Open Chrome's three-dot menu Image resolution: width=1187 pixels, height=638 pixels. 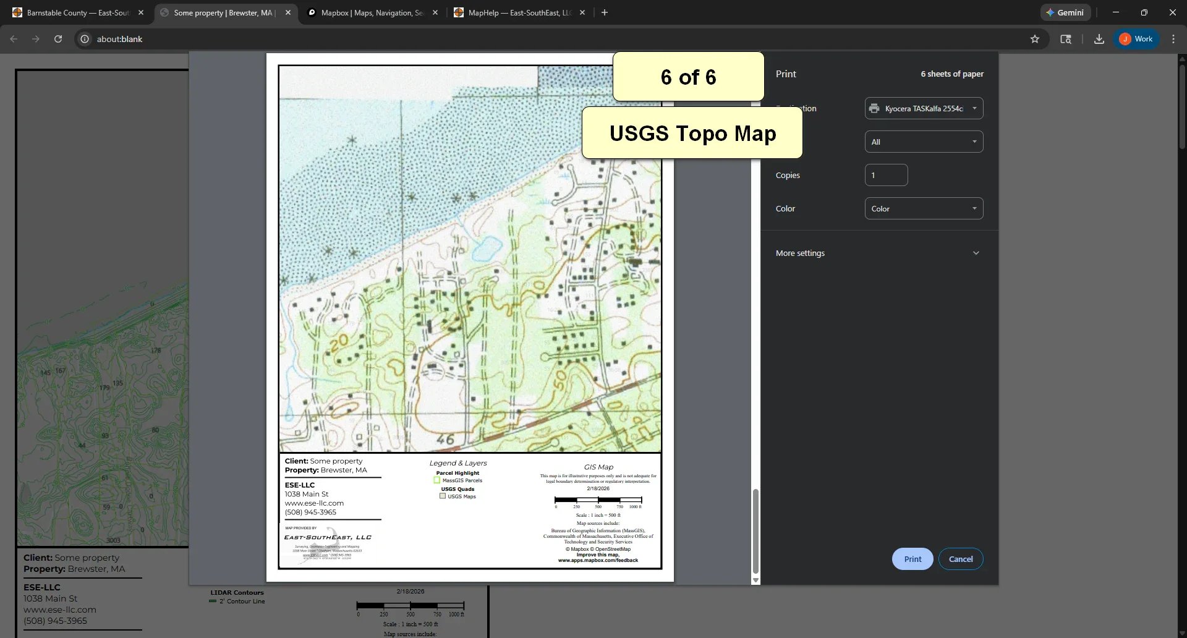[x=1173, y=38]
